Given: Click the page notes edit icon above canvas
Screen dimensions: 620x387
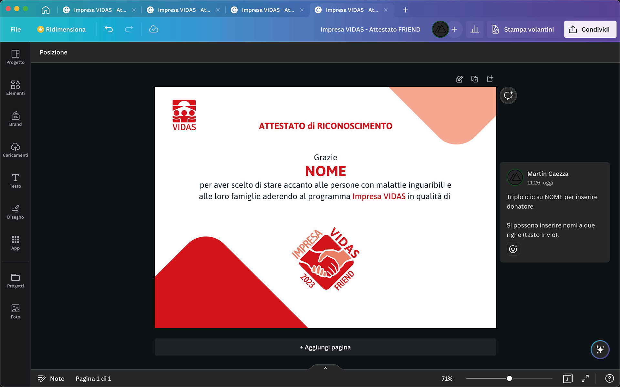Looking at the screenshot, I should [x=460, y=79].
